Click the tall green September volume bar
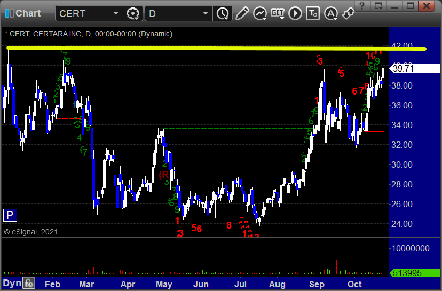The image size is (442, 291). [x=326, y=258]
